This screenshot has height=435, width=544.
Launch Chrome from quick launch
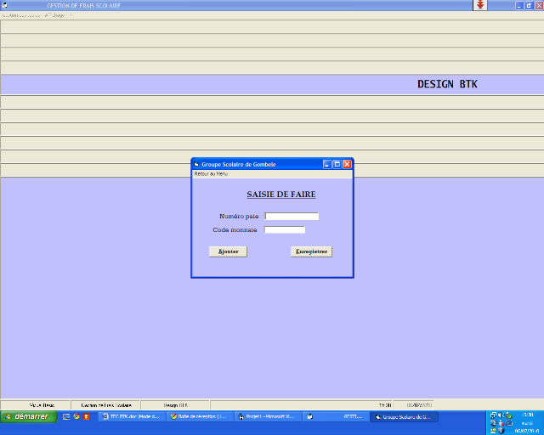[x=76, y=416]
